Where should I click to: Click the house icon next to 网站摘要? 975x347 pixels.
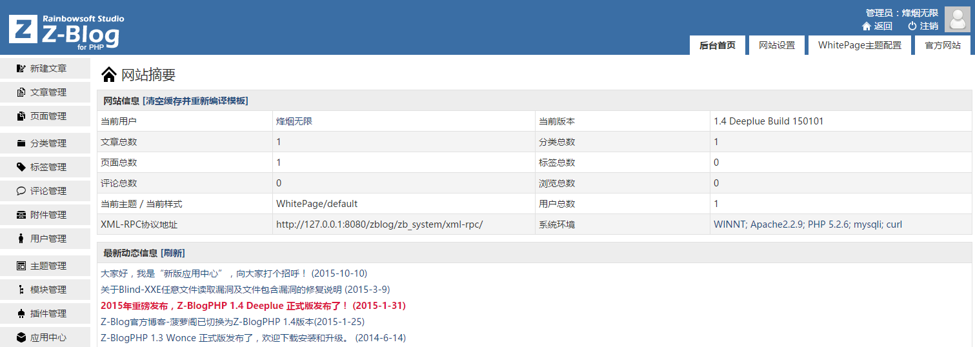point(109,75)
